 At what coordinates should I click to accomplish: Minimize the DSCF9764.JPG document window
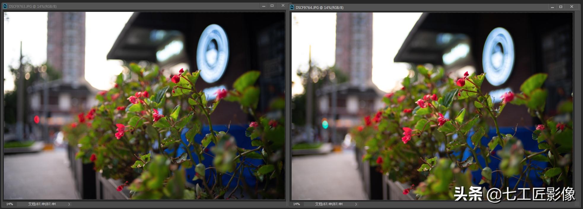tap(552, 7)
